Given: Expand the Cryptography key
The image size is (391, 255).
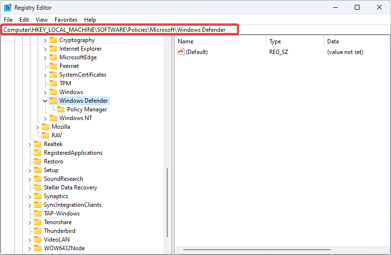Looking at the screenshot, I should pyautogui.click(x=45, y=40).
